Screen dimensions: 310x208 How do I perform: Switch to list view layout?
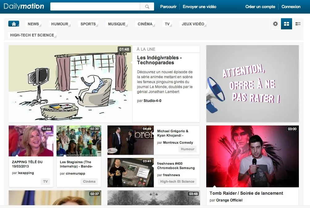298,24
